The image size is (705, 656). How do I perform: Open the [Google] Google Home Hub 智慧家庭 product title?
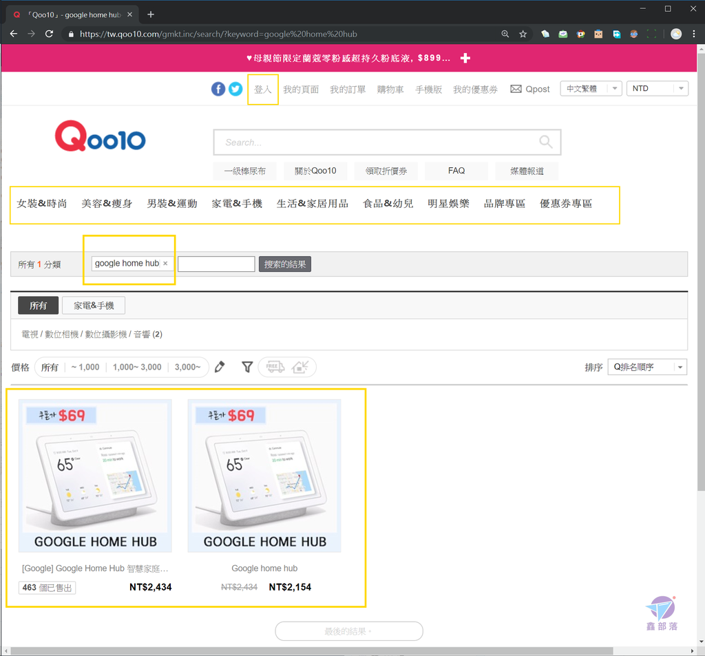pyautogui.click(x=95, y=569)
